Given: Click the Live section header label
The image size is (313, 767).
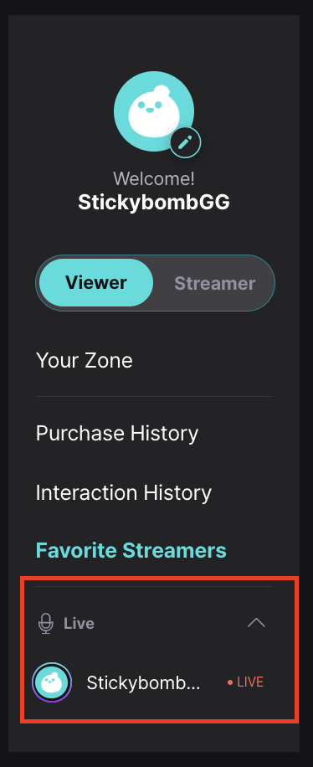Looking at the screenshot, I should pos(79,623).
